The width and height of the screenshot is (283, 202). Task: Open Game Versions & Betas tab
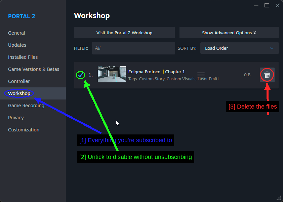pos(34,69)
